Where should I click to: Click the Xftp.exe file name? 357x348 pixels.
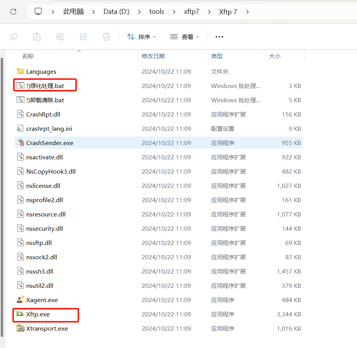[38, 314]
